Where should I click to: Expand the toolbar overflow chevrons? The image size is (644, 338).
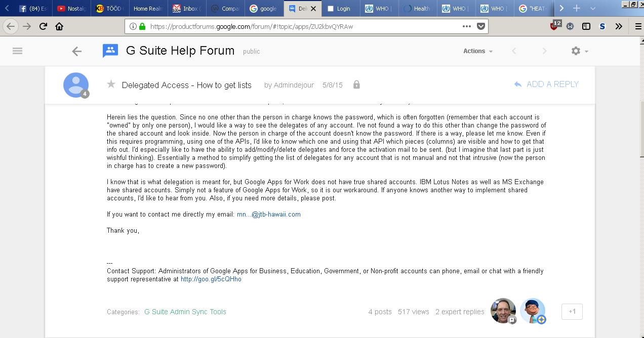click(619, 26)
